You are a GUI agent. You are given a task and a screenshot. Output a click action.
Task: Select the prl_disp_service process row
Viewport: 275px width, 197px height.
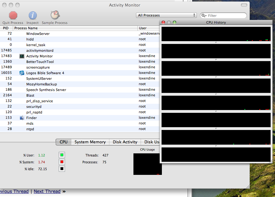tap(80, 101)
